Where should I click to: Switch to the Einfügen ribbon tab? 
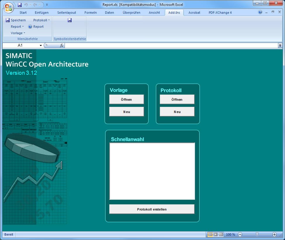[x=42, y=13]
